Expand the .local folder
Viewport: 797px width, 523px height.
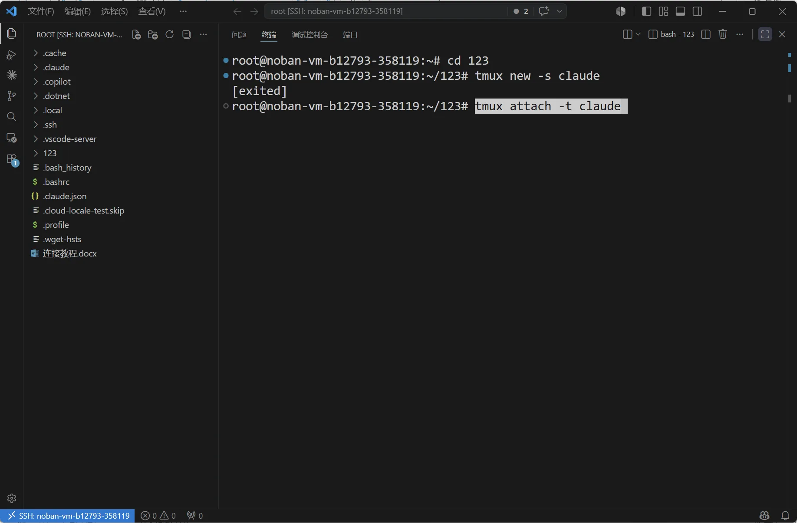tap(120, 110)
